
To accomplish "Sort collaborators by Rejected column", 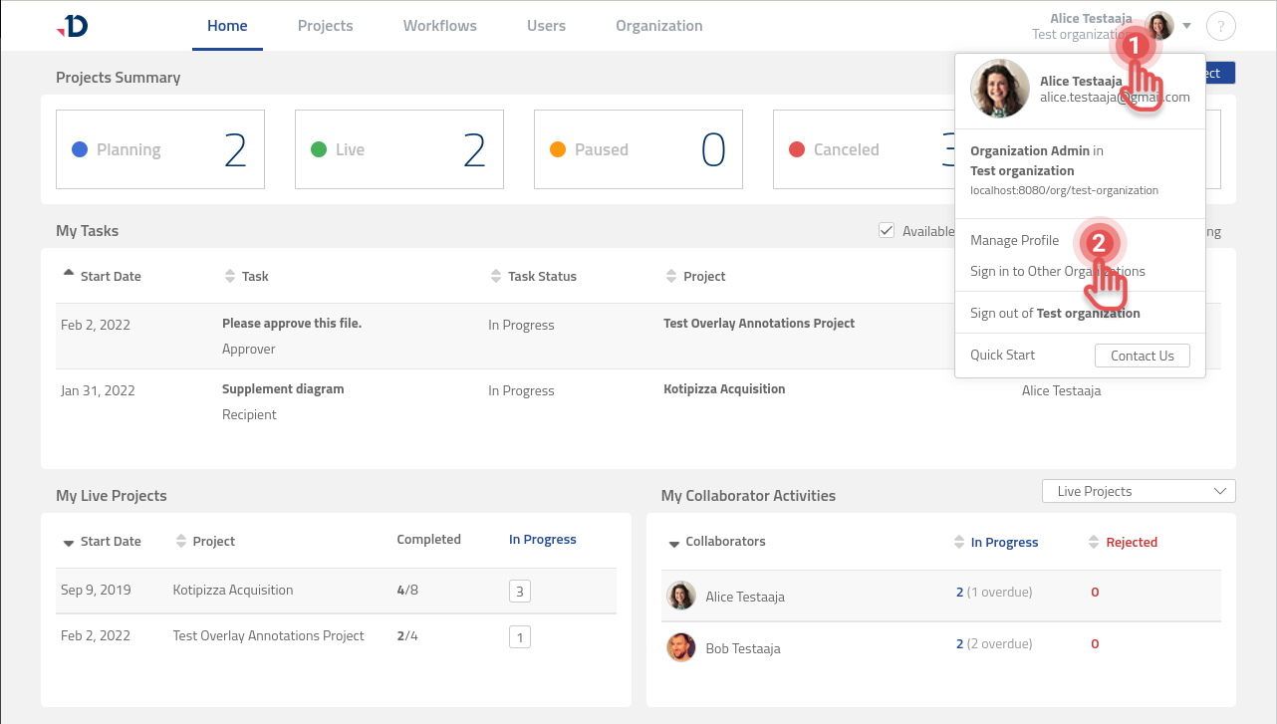I will pyautogui.click(x=1094, y=543).
